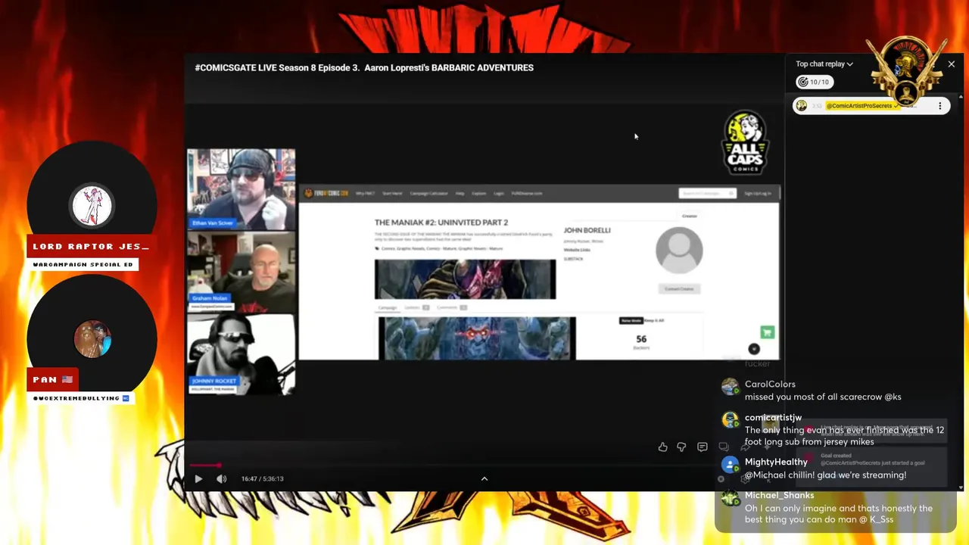Open the comments icon beside the thumbs-down
Image resolution: width=969 pixels, height=545 pixels.
pyautogui.click(x=702, y=447)
